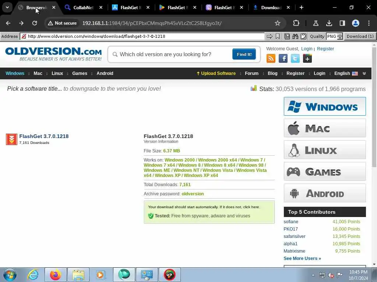Open the Forum link in the nav bar
Screen dimensions: 377x282
[x=251, y=73]
